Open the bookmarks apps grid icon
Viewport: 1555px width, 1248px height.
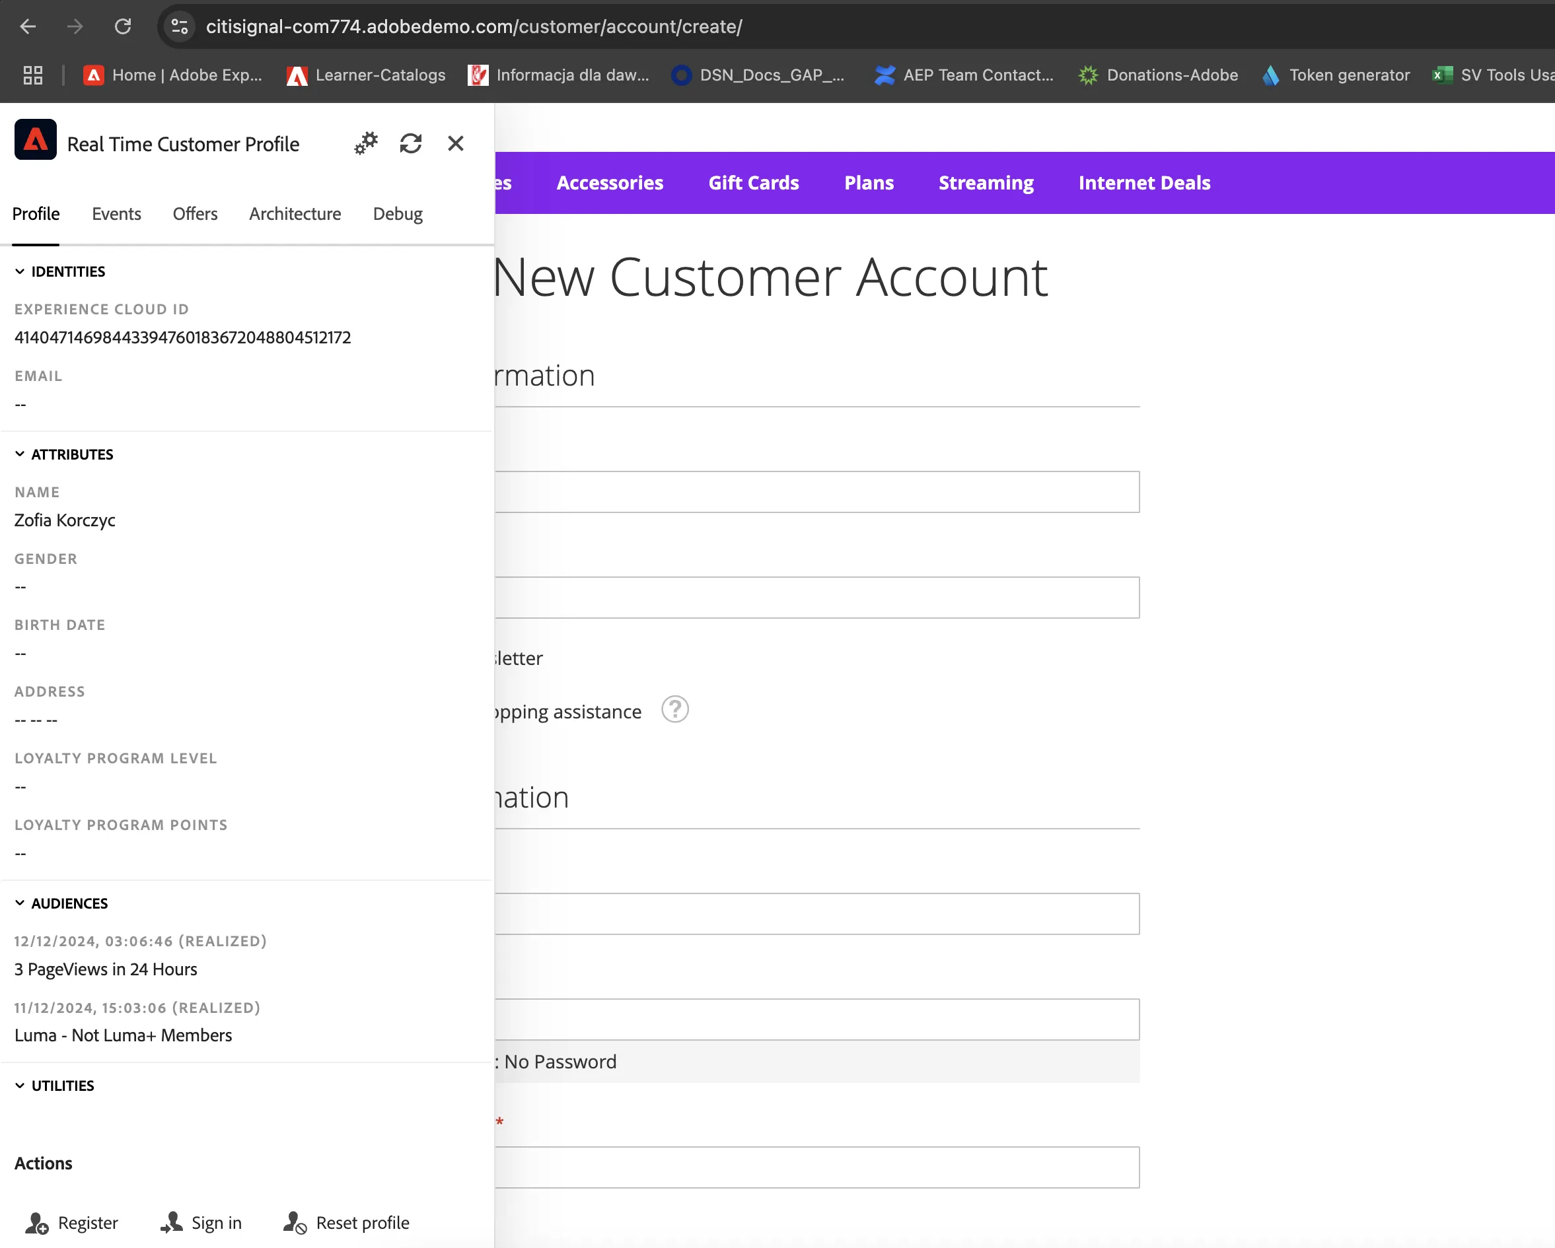point(33,75)
